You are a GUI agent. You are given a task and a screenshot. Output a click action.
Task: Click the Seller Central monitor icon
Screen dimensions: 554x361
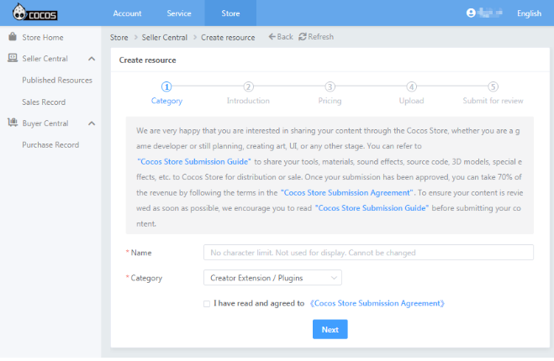click(13, 58)
